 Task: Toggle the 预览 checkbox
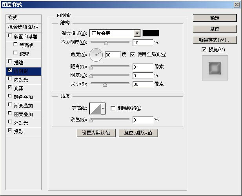click(x=204, y=50)
